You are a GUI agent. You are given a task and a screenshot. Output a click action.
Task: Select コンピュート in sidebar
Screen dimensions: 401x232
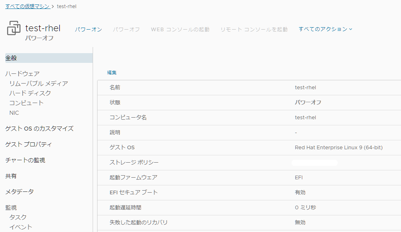pyautogui.click(x=26, y=103)
